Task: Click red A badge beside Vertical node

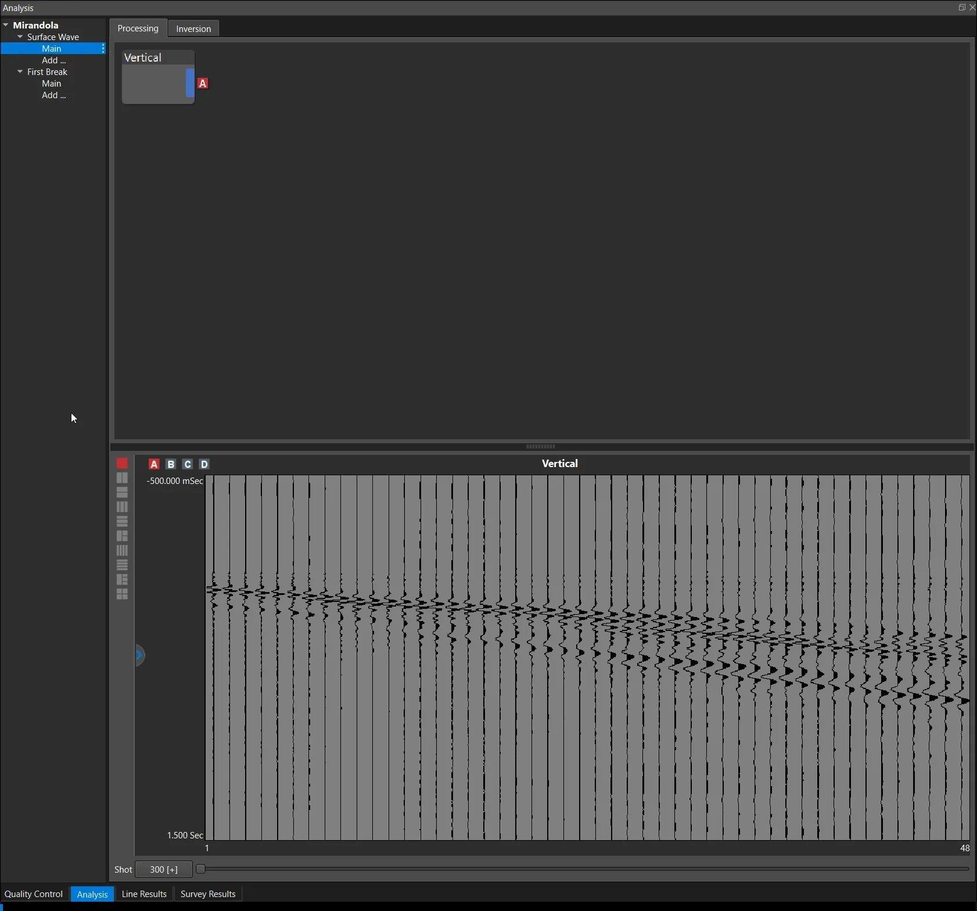Action: pyautogui.click(x=203, y=84)
